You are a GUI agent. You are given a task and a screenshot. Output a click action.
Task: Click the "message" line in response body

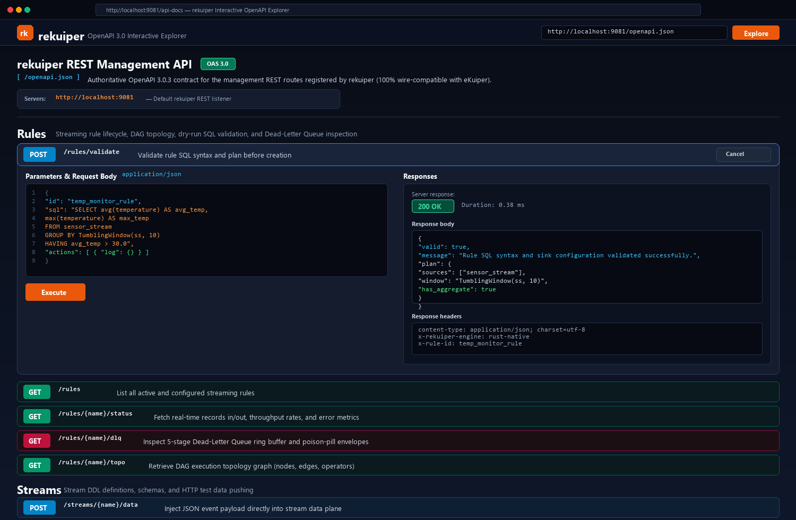(559, 256)
